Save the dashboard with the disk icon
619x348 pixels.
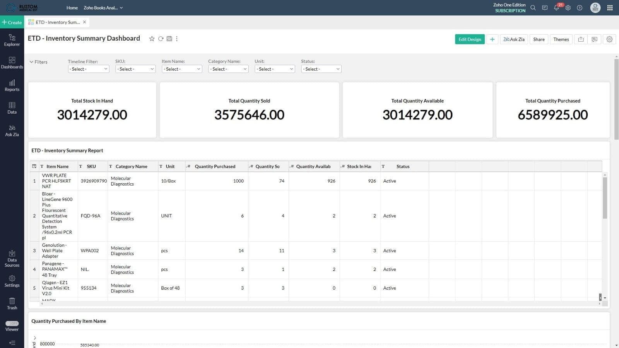pos(169,39)
